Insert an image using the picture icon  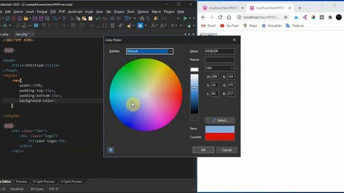pyautogui.click(x=24, y=26)
